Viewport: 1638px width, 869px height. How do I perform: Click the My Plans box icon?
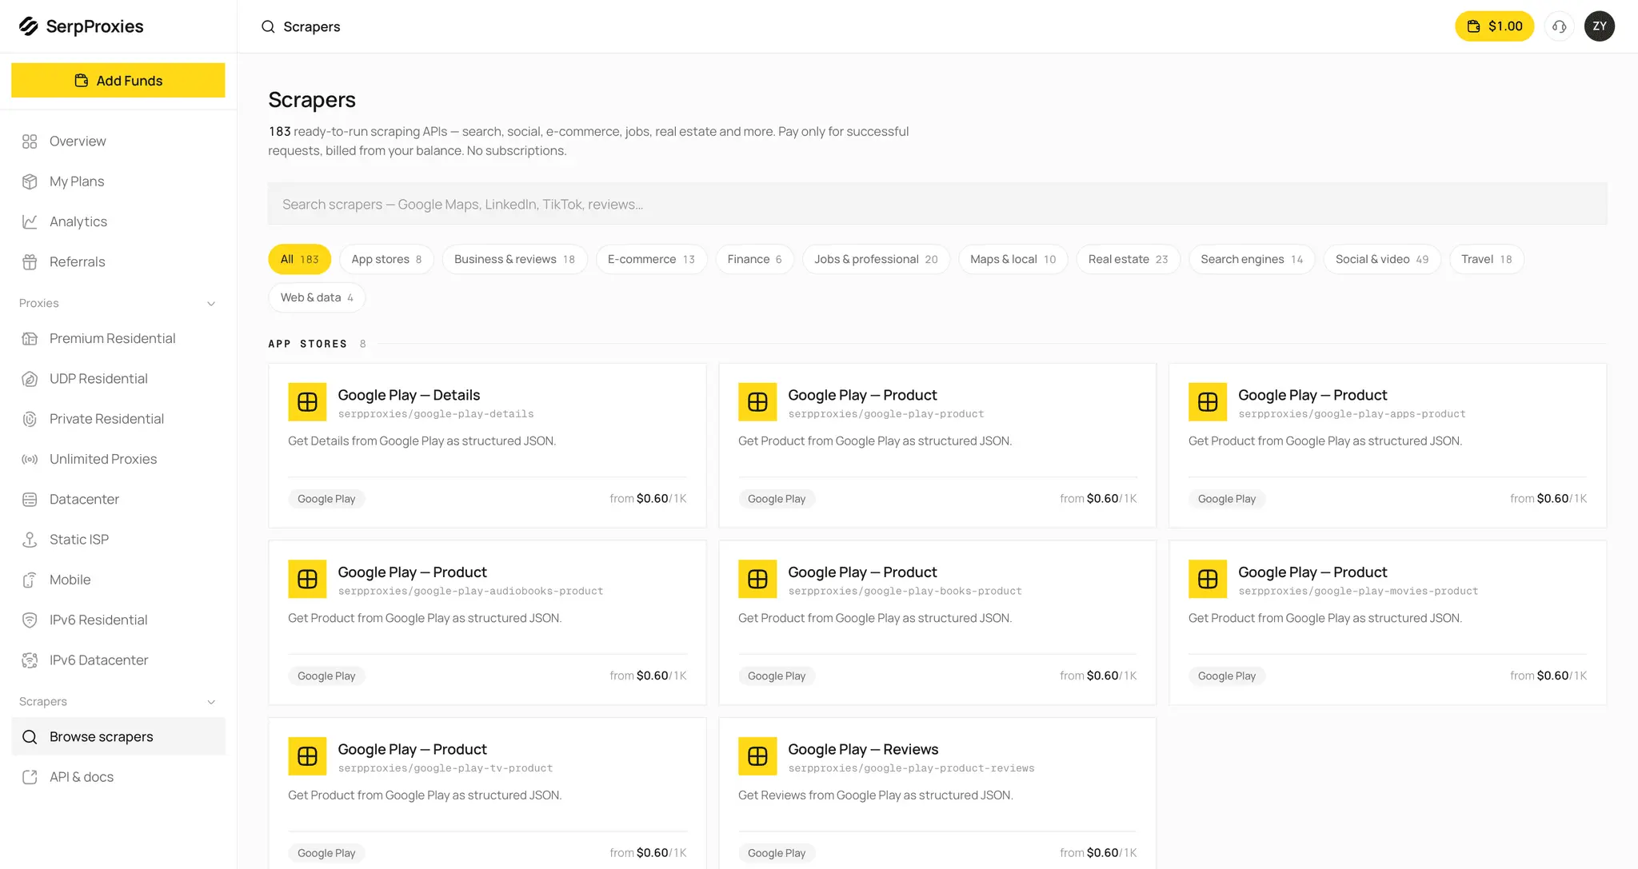(30, 181)
